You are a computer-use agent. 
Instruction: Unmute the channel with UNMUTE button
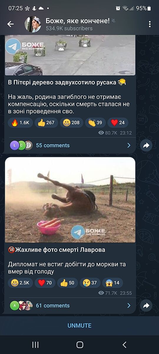click(79, 326)
